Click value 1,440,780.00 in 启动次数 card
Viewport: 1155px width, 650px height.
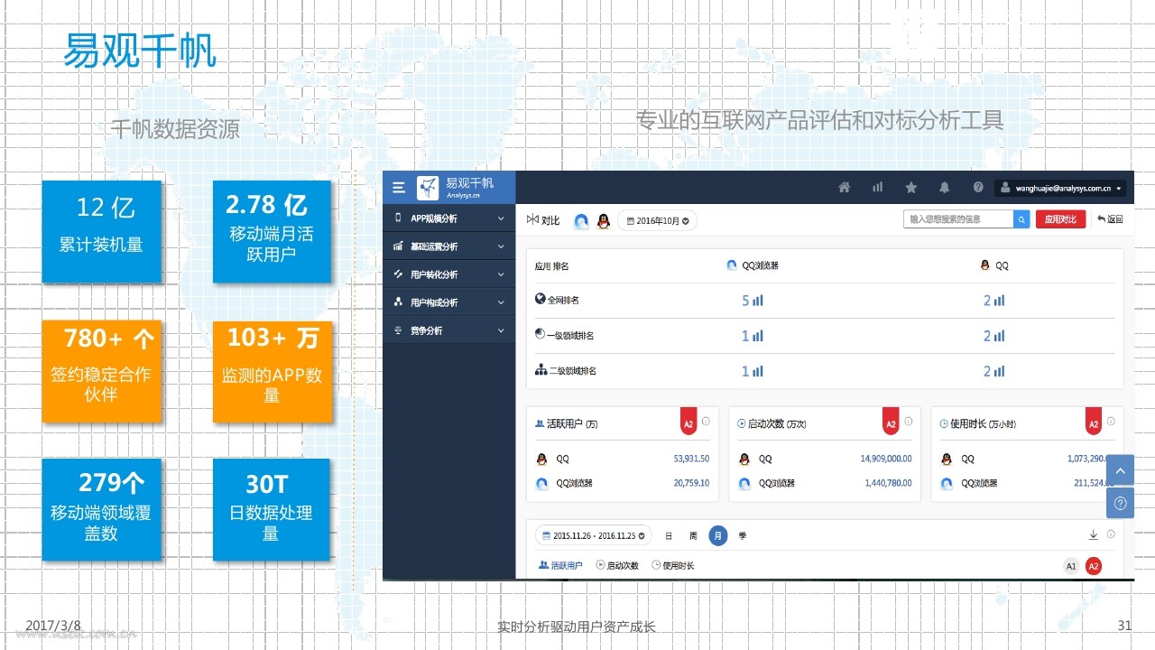coord(889,483)
